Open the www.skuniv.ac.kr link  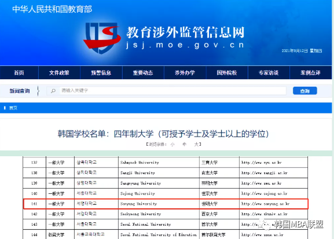click(x=265, y=214)
